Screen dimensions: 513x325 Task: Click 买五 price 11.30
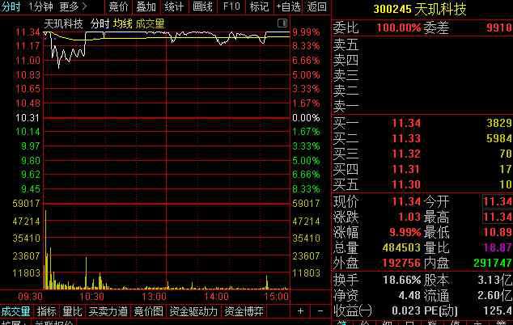tap(406, 185)
